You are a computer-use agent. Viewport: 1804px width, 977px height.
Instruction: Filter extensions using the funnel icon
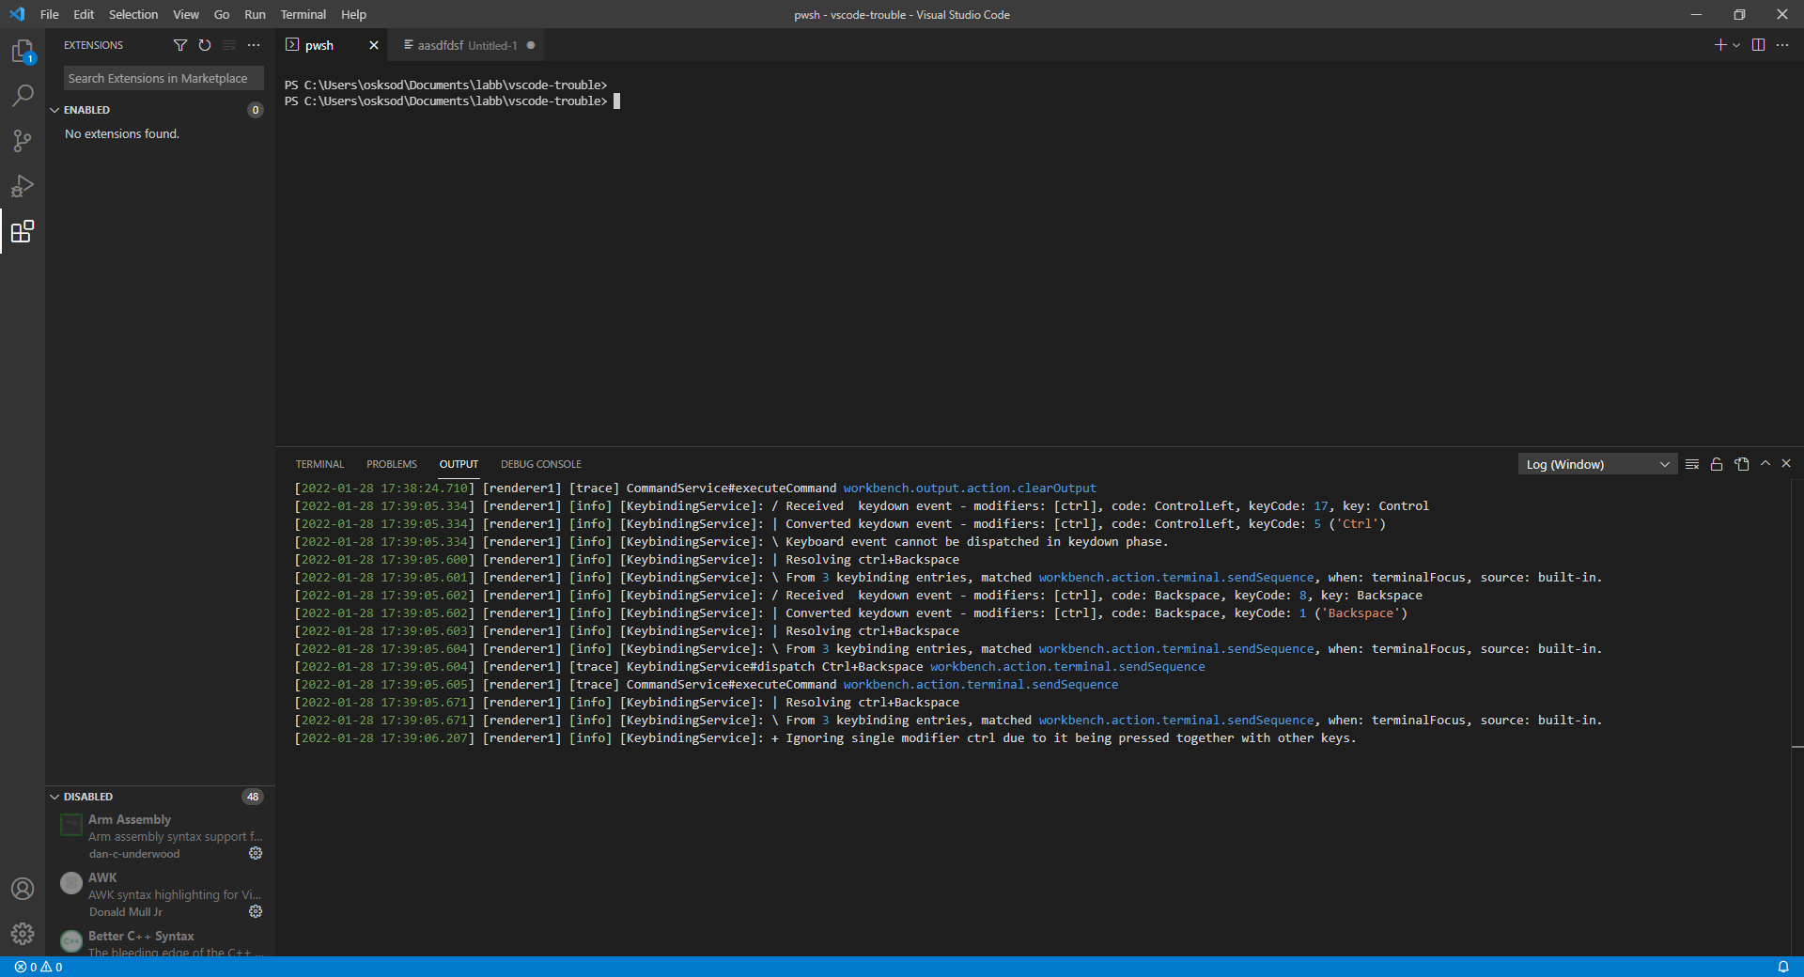180,44
